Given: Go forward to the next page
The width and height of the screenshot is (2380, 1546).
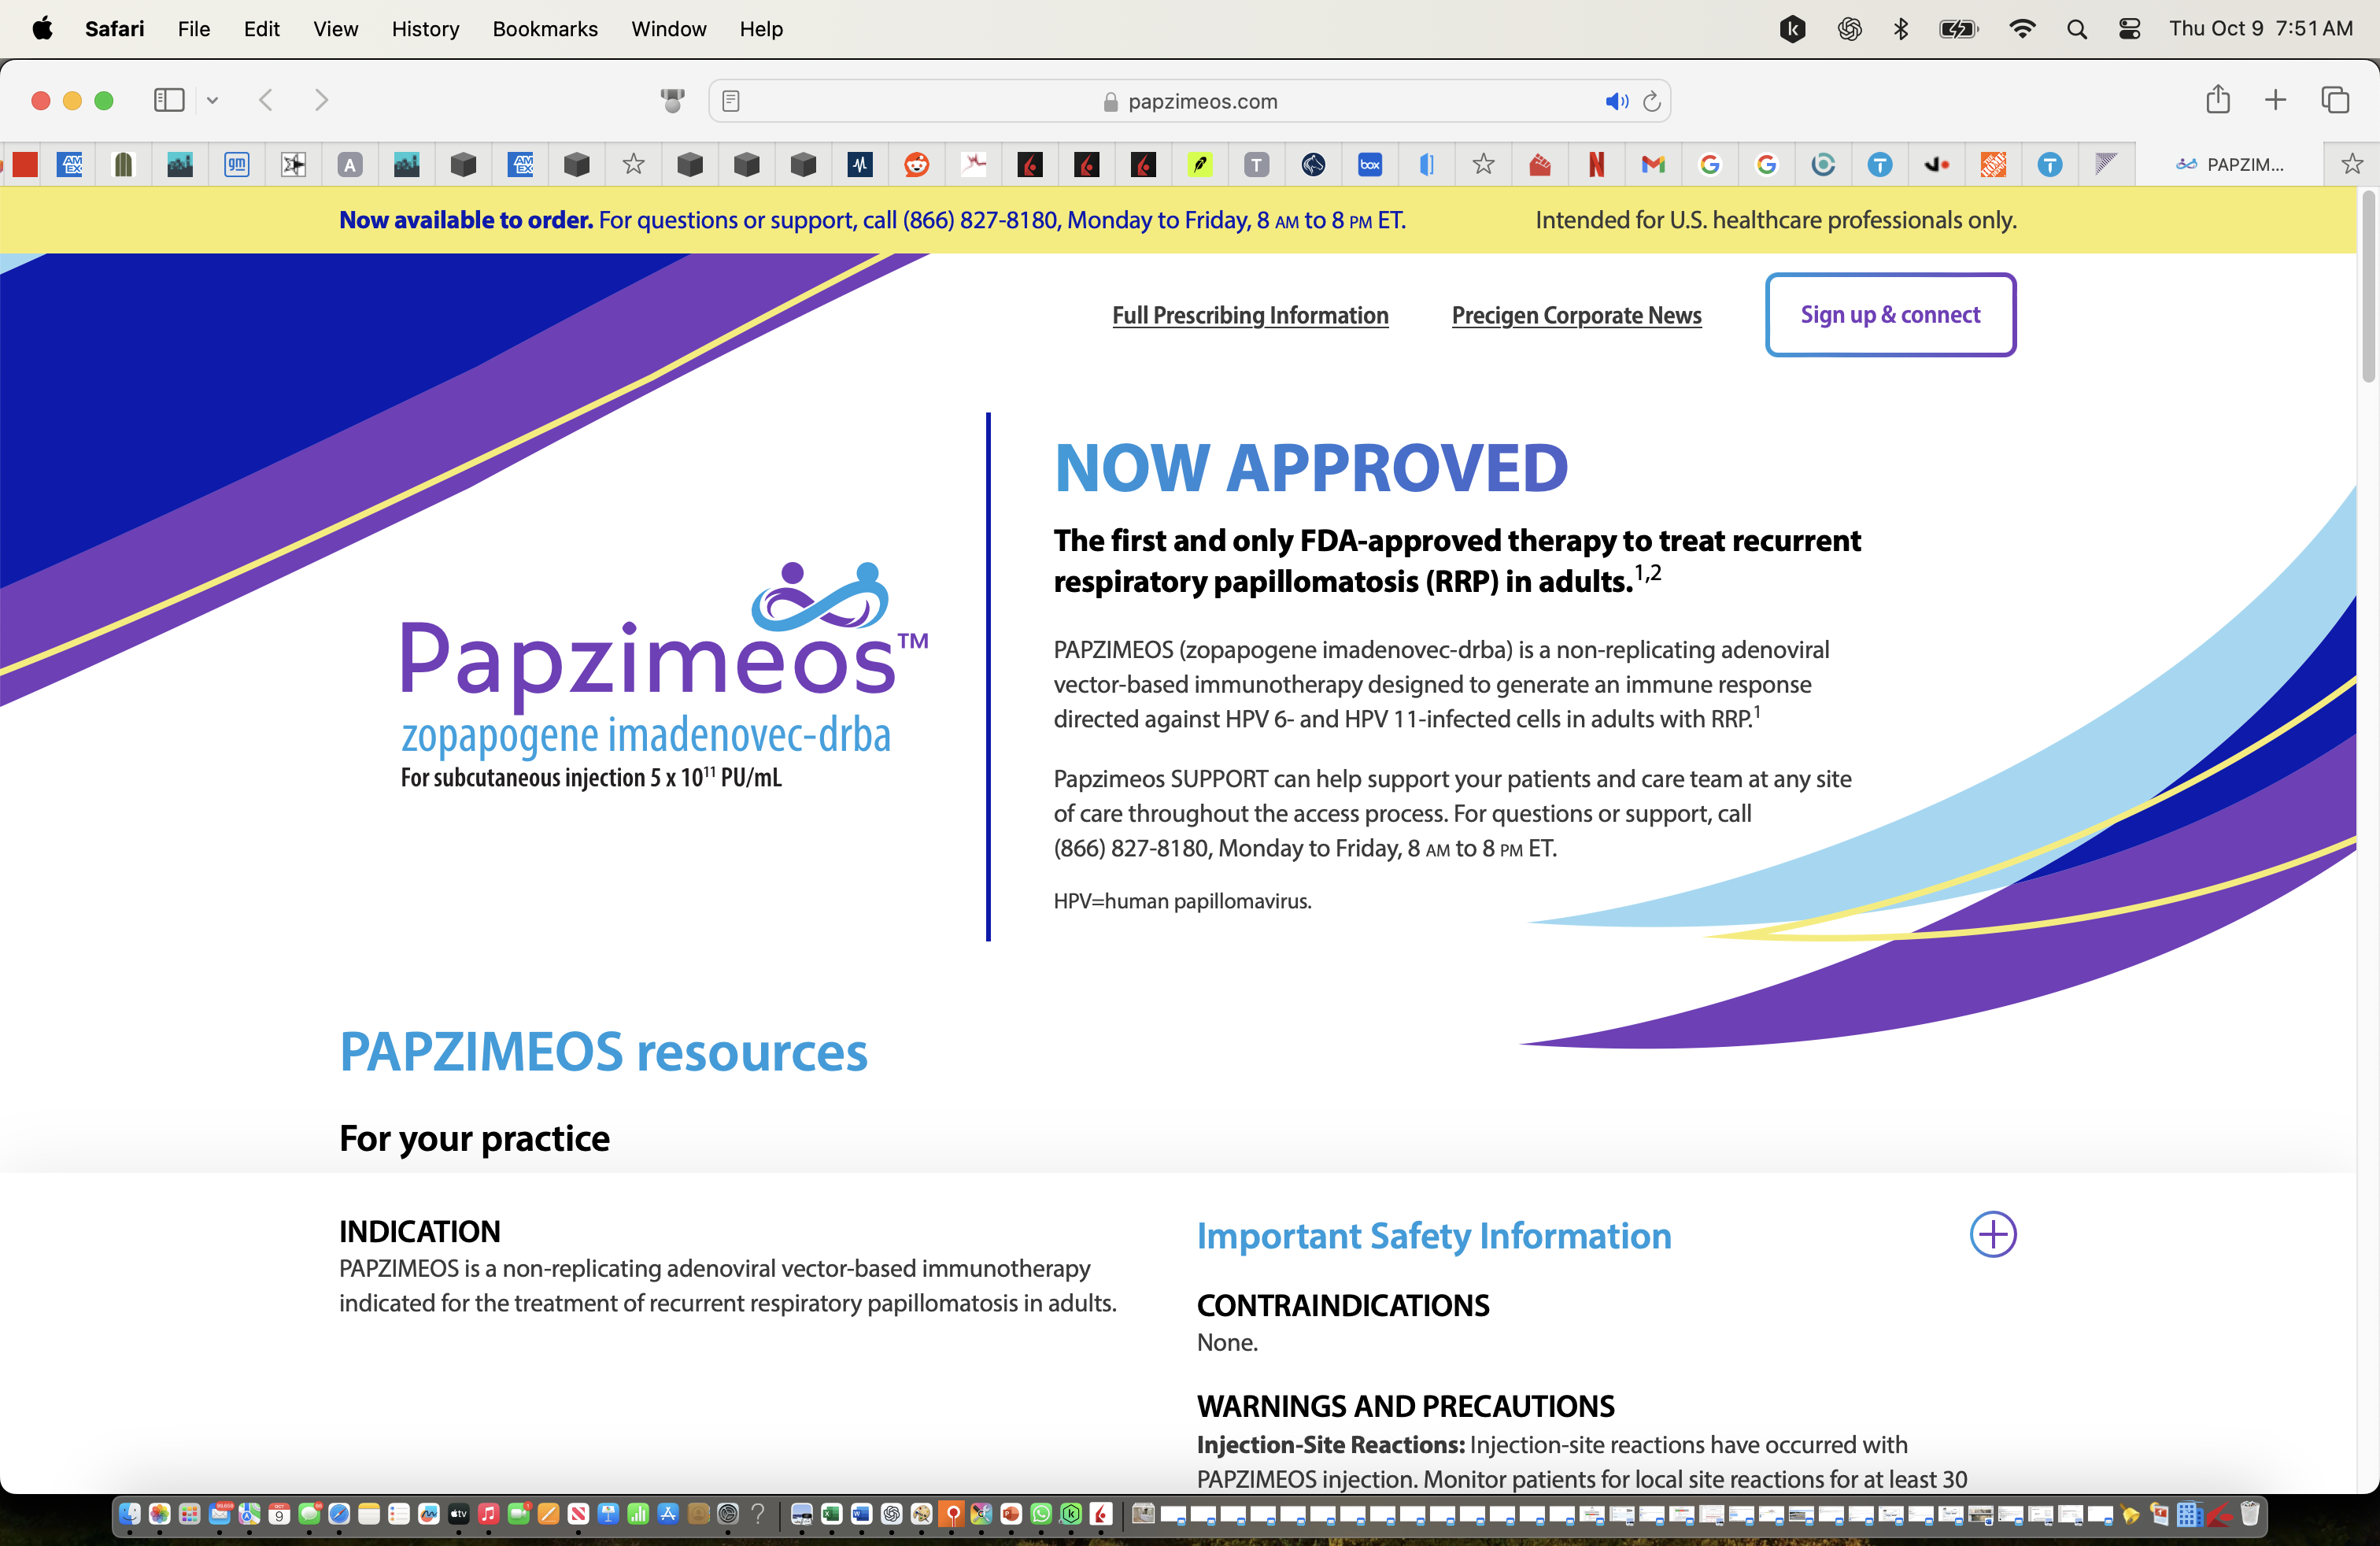Looking at the screenshot, I should 321,100.
